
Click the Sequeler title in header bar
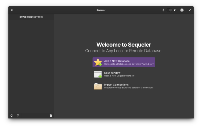[x=101, y=10]
